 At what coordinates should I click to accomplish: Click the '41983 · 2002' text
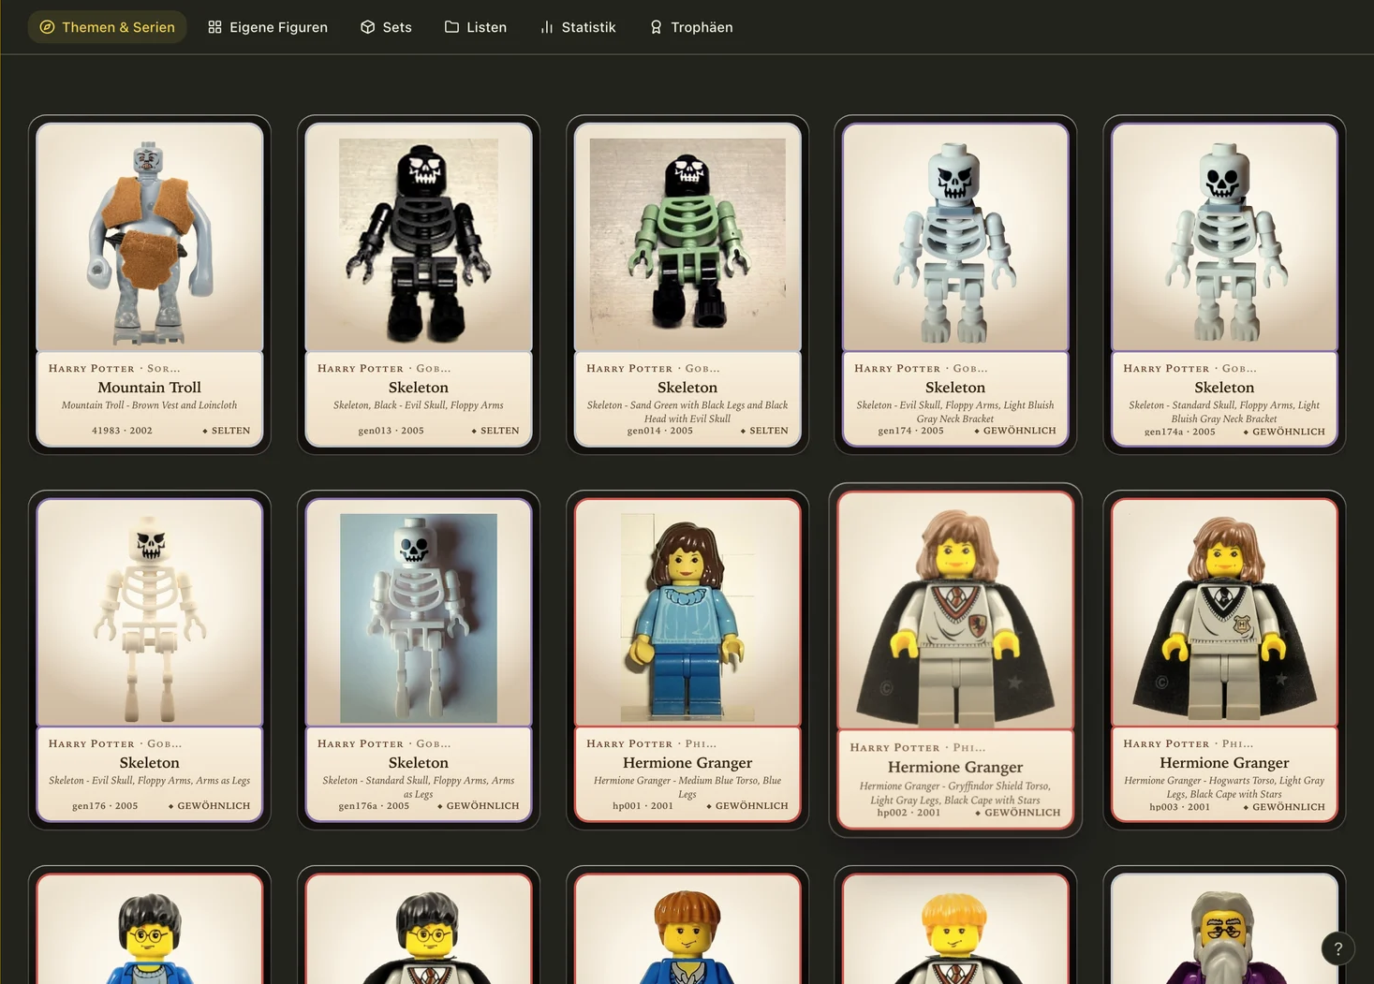(122, 431)
